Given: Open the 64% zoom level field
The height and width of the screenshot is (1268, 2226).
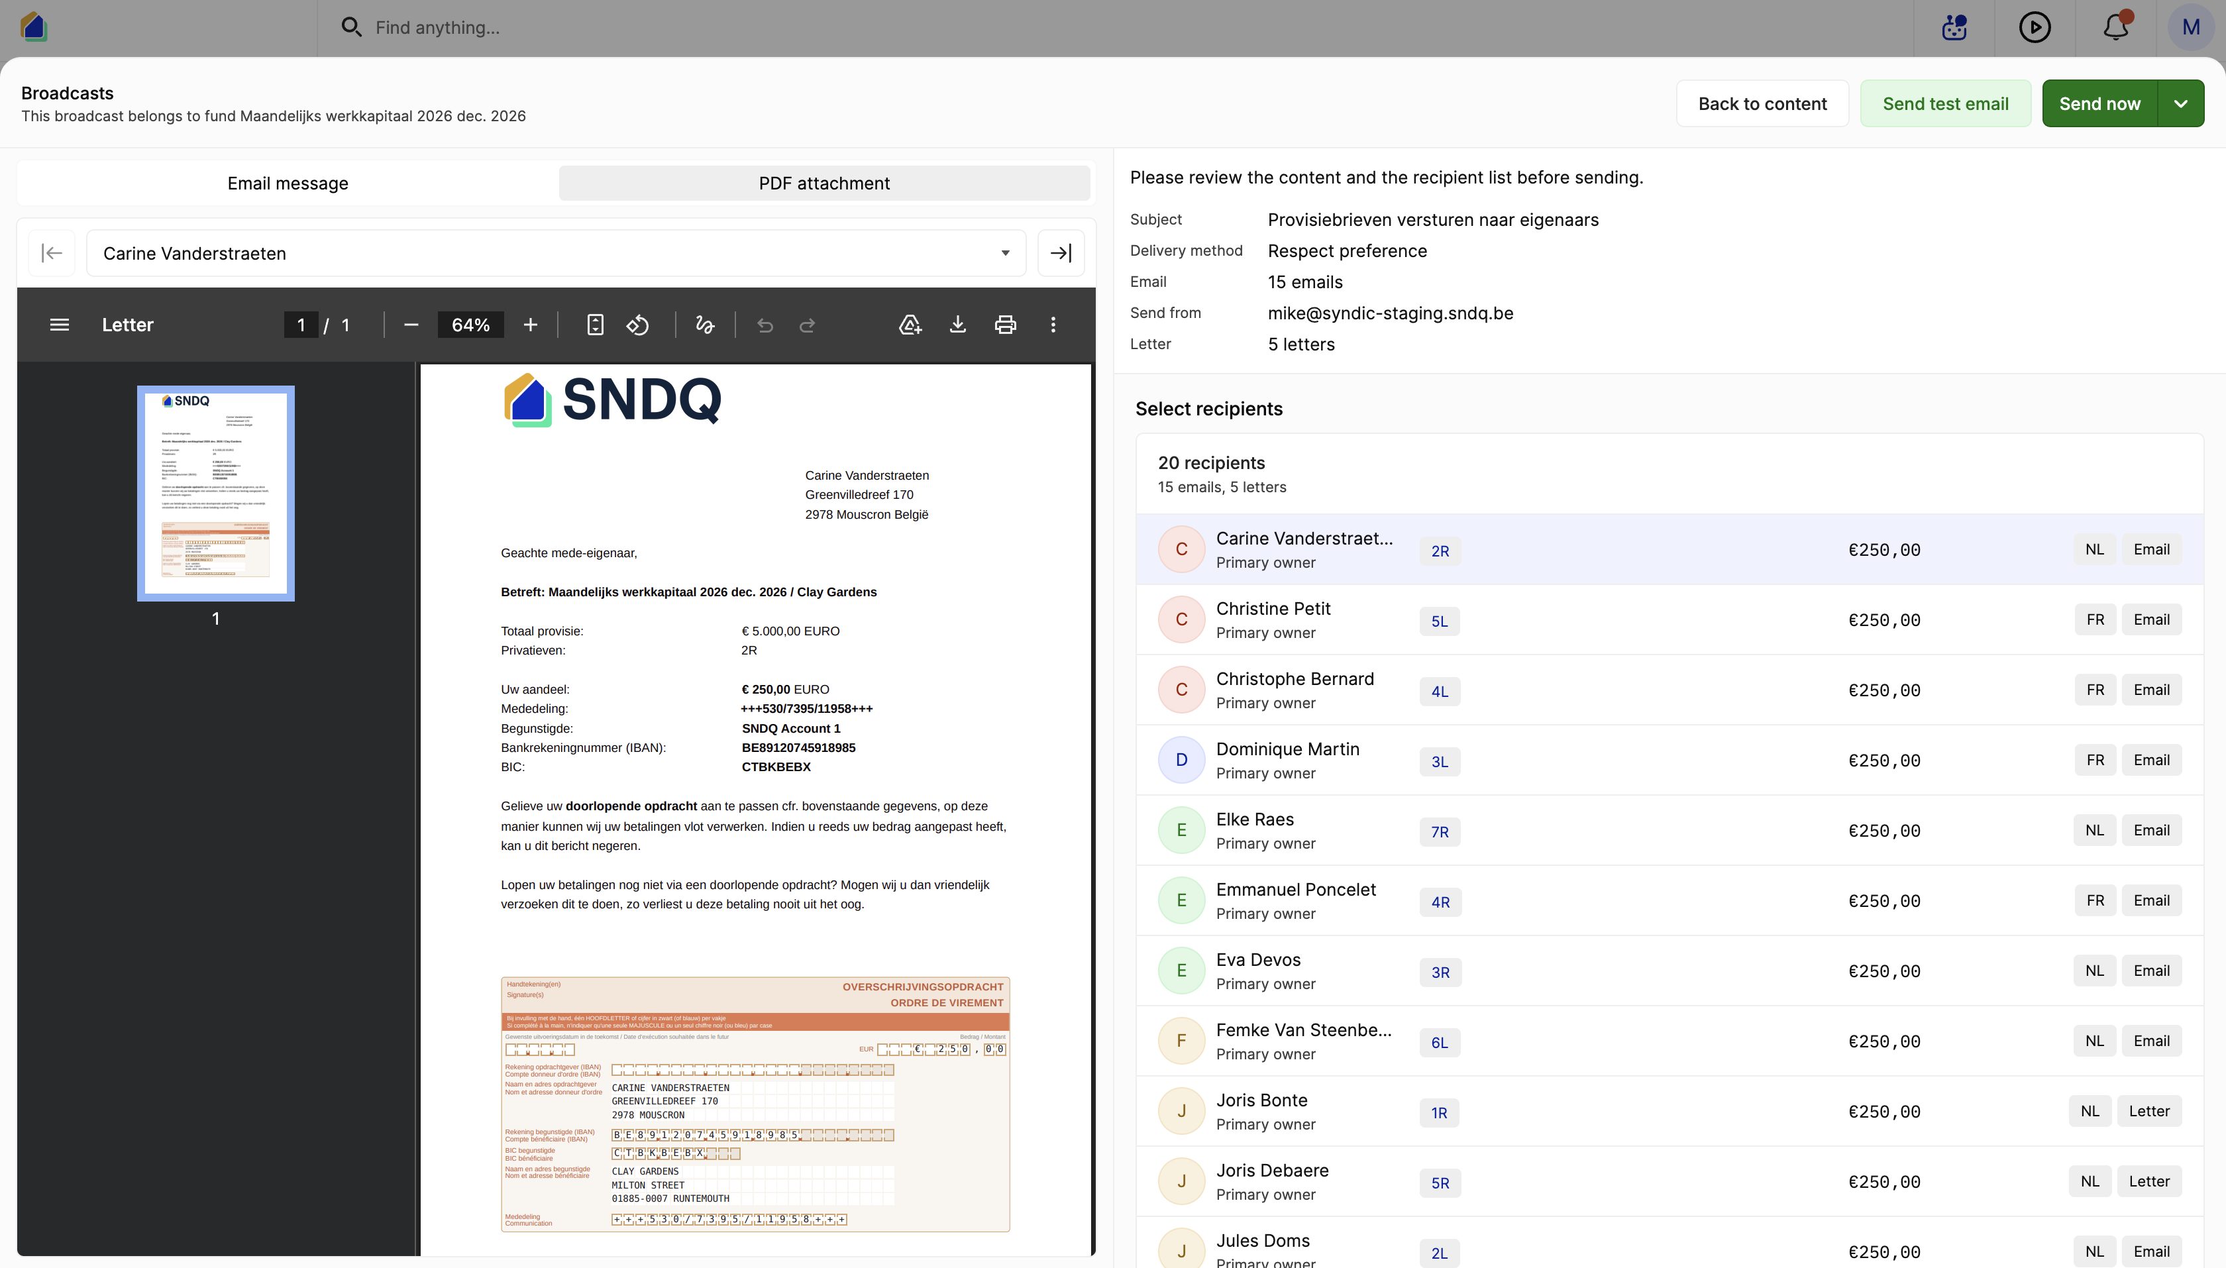Looking at the screenshot, I should [x=470, y=325].
